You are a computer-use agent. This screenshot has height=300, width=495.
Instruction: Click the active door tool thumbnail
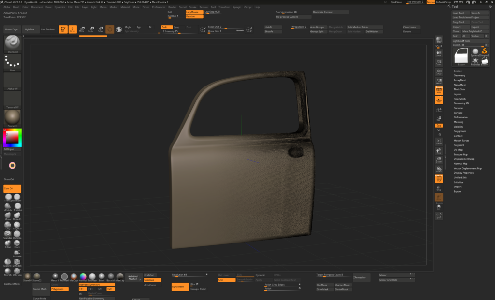(x=462, y=57)
